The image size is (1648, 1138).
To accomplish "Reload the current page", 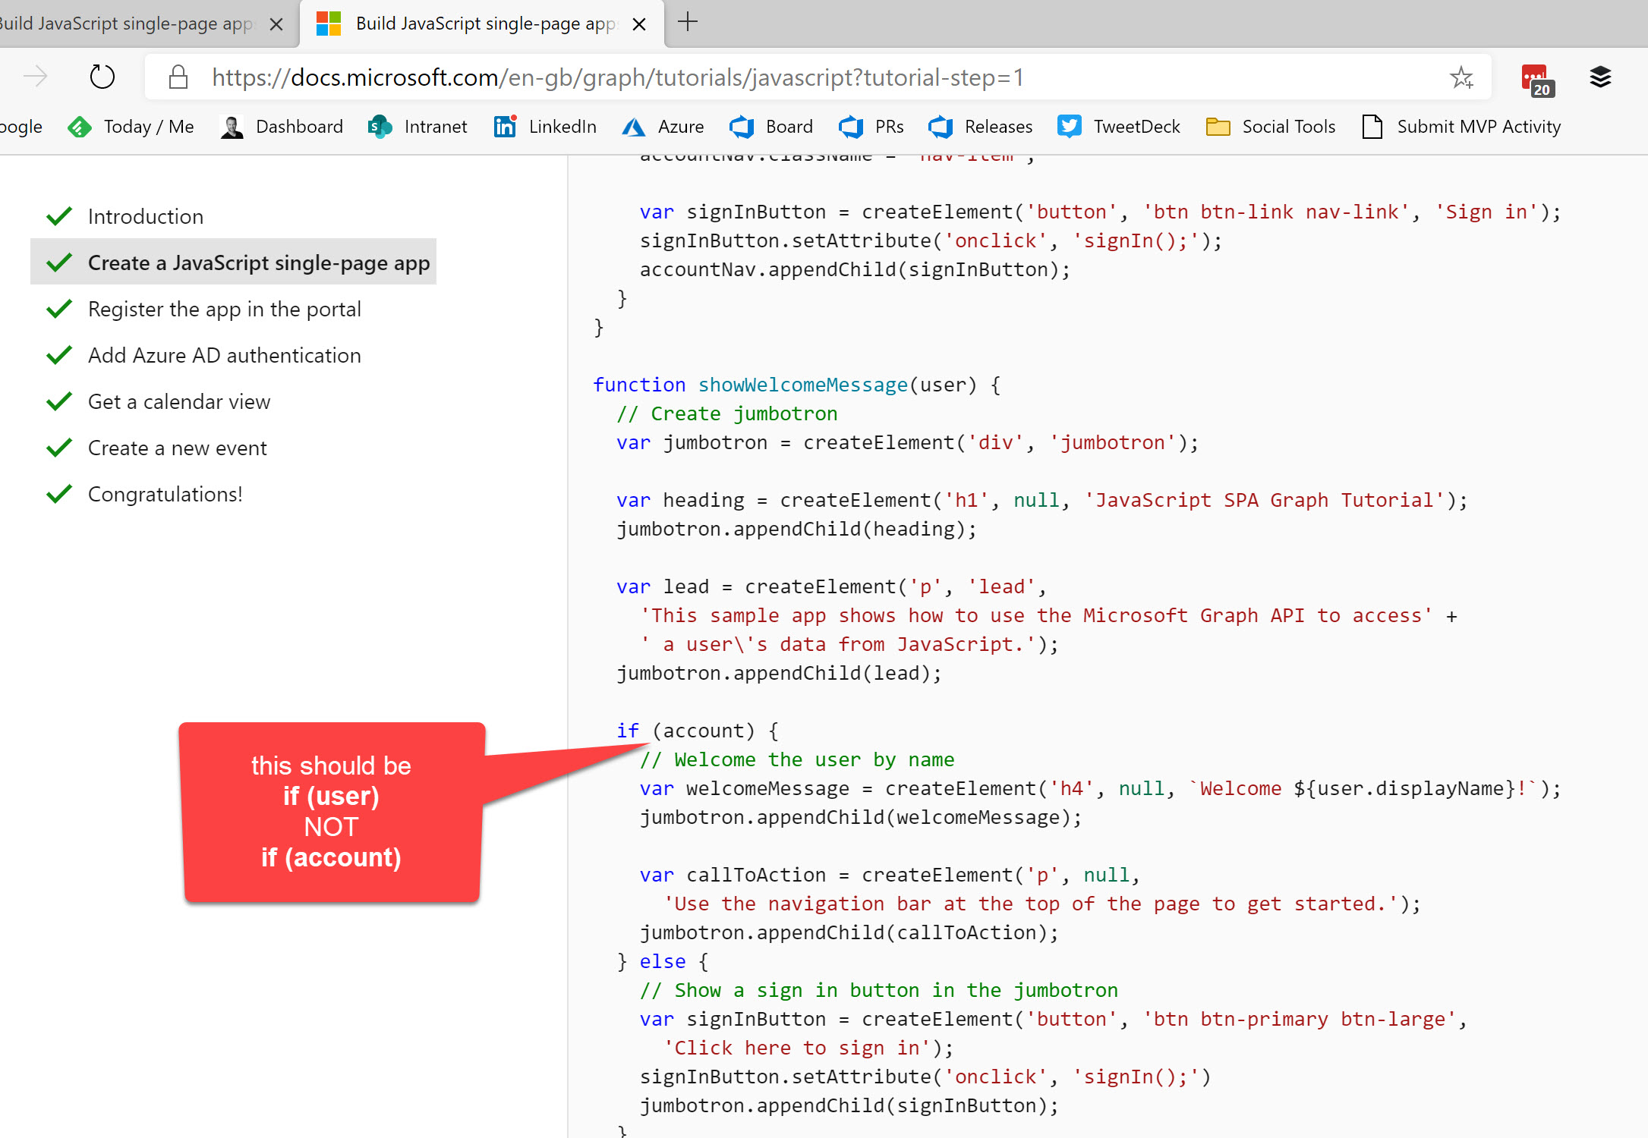I will point(102,76).
